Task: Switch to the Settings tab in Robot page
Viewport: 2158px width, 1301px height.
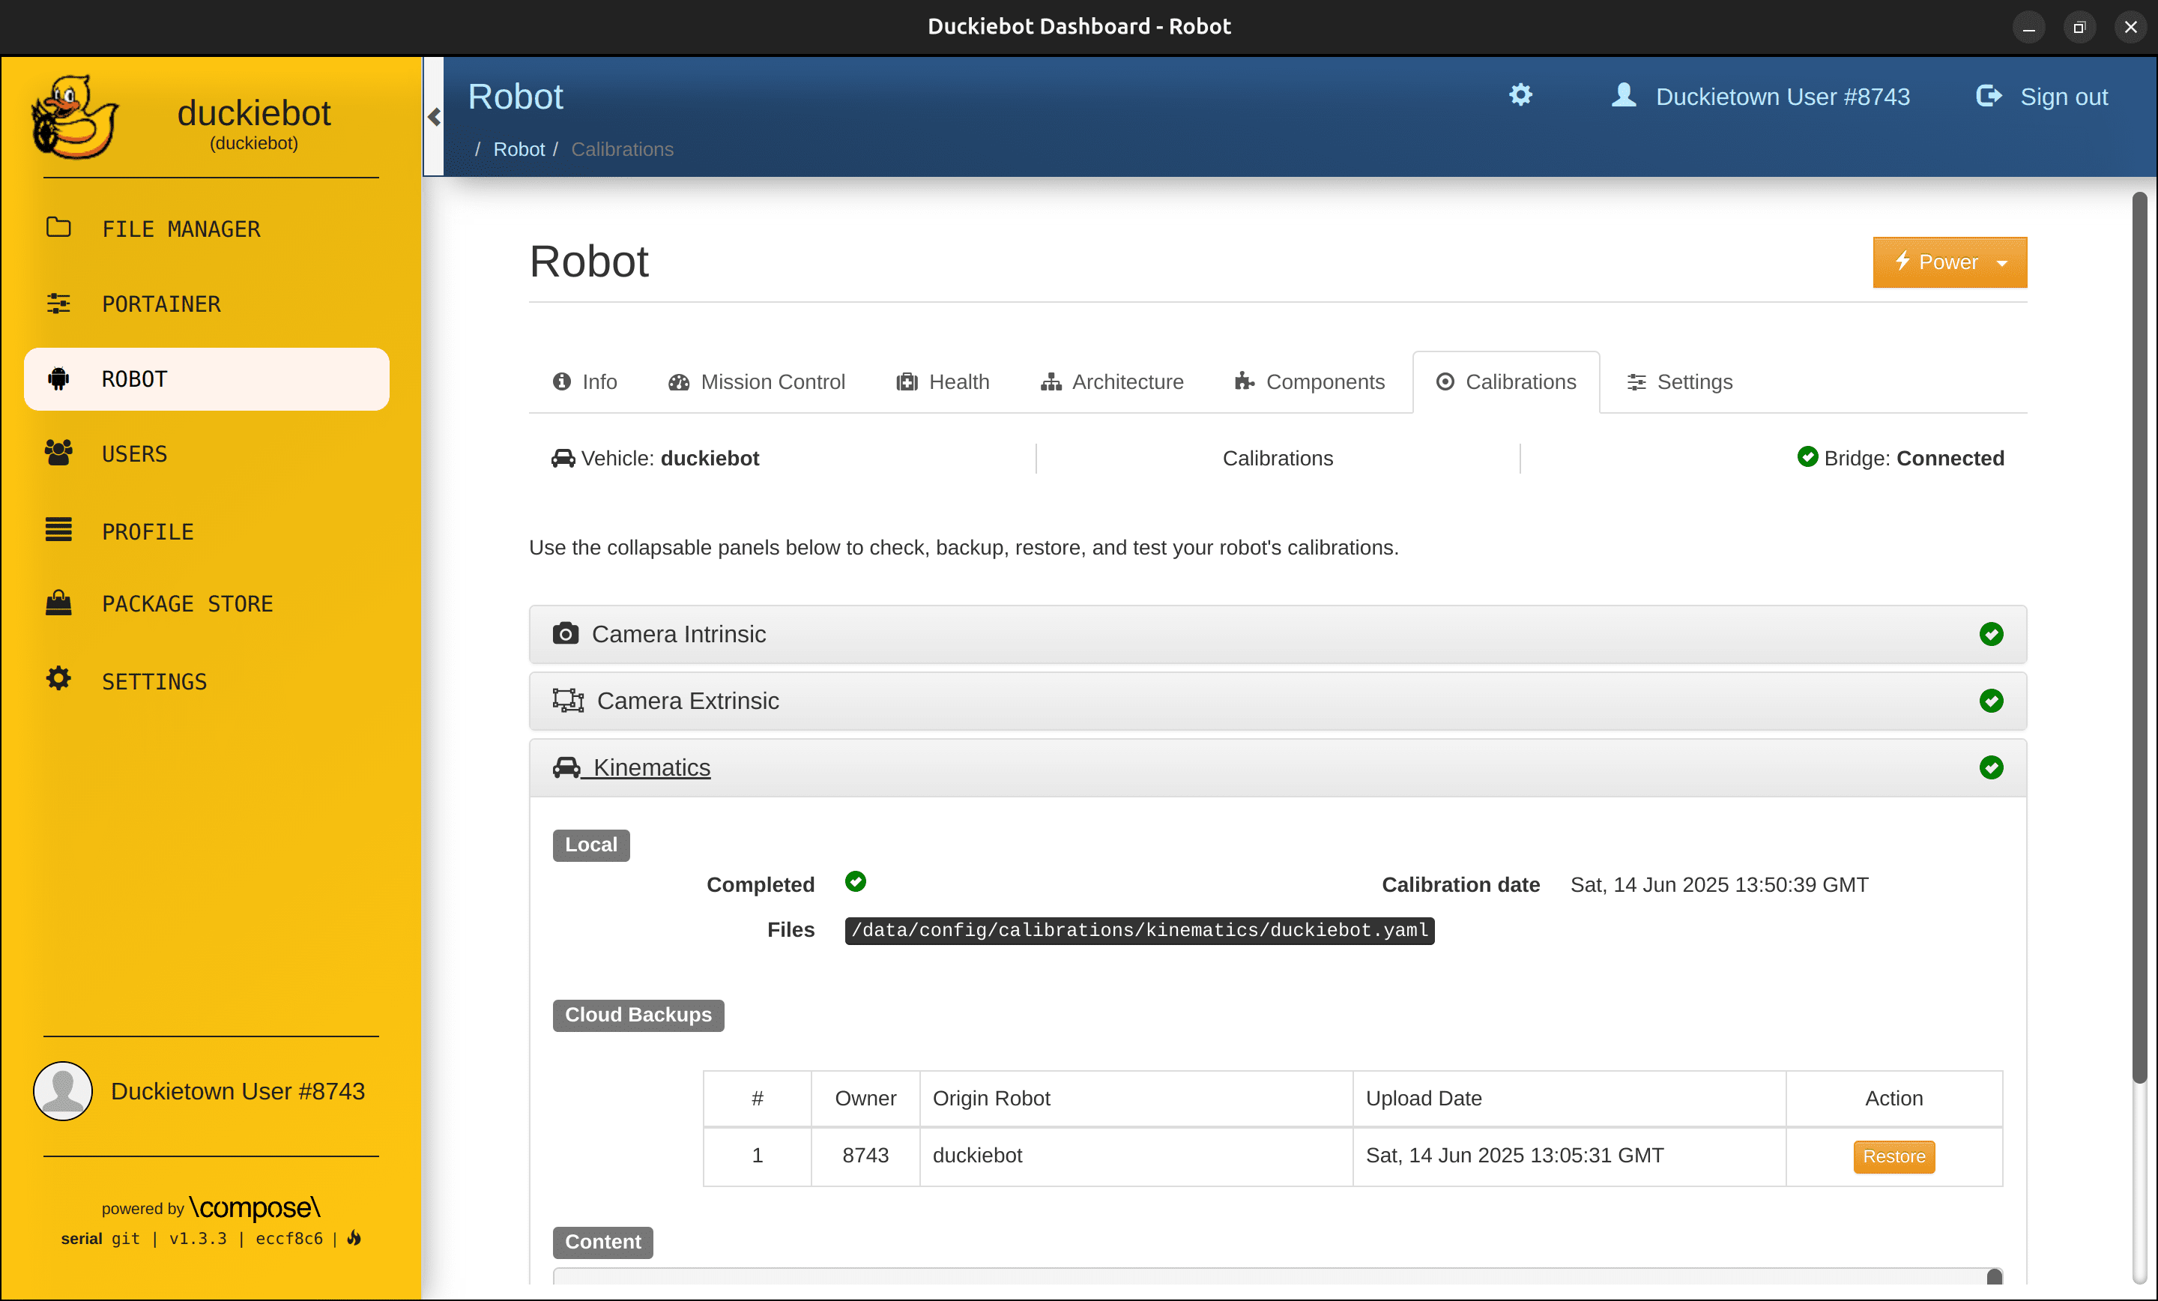Action: click(x=1680, y=382)
